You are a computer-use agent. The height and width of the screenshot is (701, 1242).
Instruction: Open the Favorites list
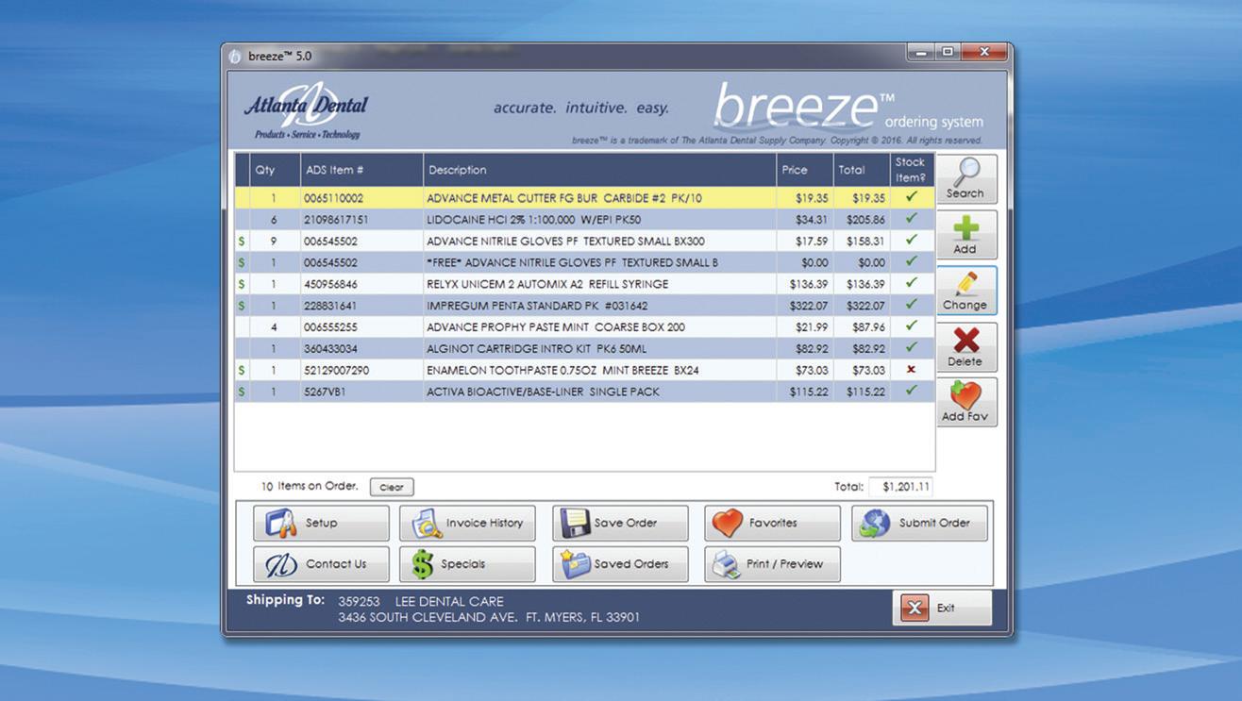tap(772, 523)
